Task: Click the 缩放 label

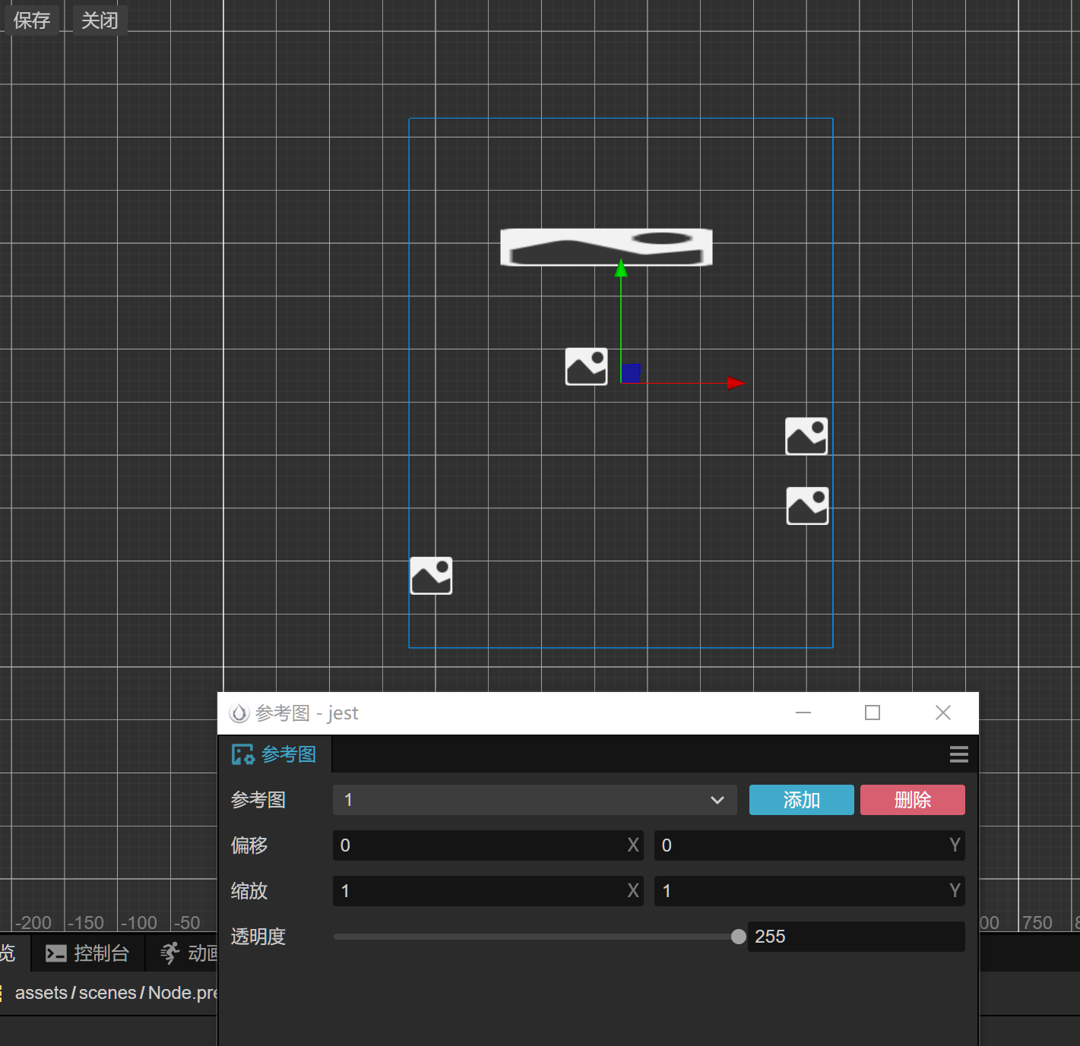Action: [x=249, y=891]
